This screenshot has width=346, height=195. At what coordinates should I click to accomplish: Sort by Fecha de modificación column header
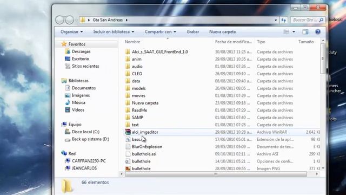pyautogui.click(x=234, y=42)
